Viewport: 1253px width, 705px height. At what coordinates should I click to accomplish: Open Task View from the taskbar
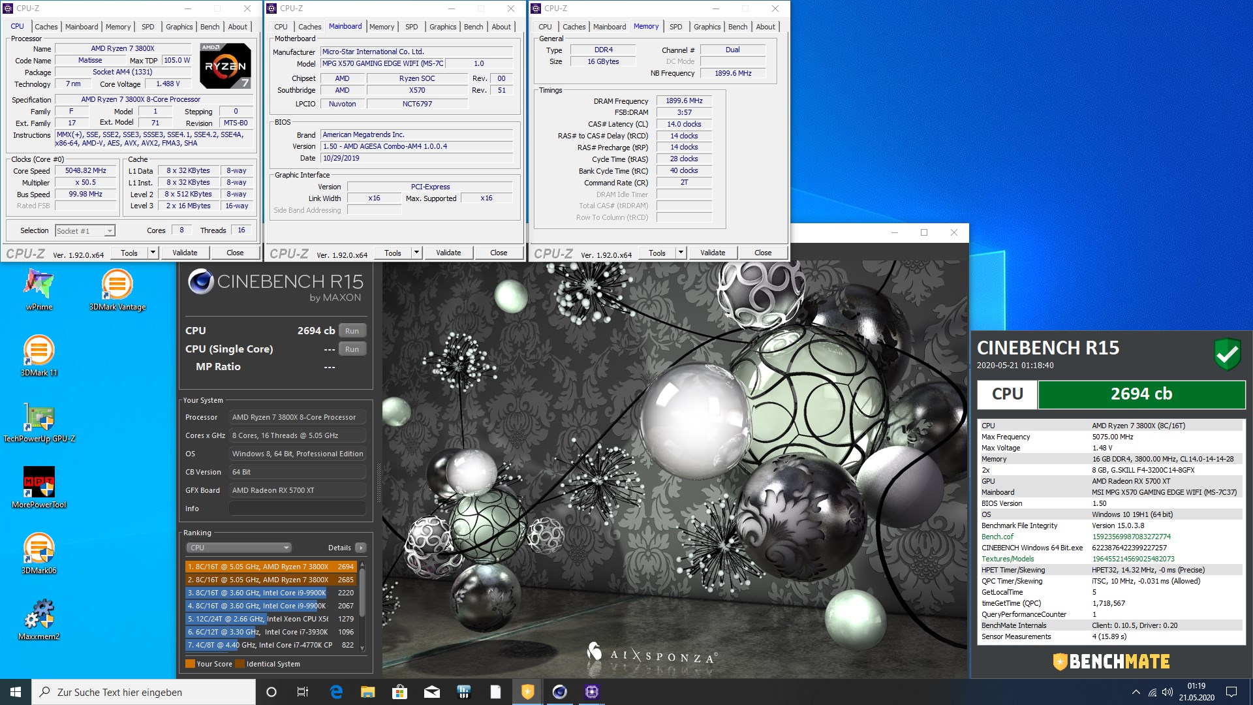click(x=303, y=692)
